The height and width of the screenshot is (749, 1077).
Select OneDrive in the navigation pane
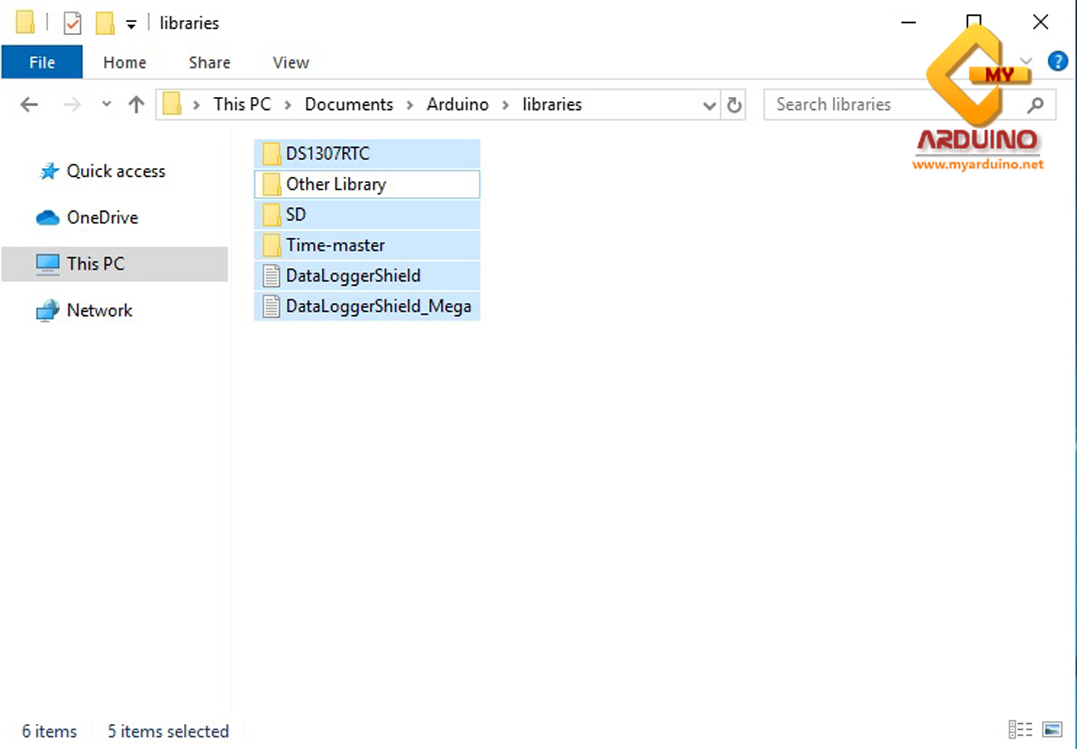(x=102, y=218)
